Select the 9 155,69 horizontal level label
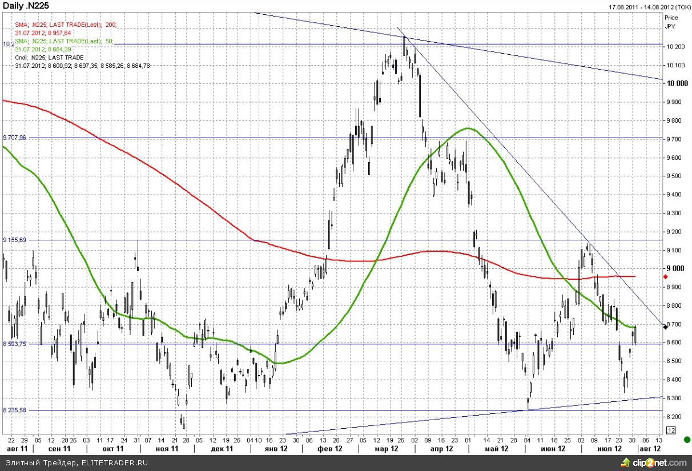692x471 pixels. tap(15, 240)
